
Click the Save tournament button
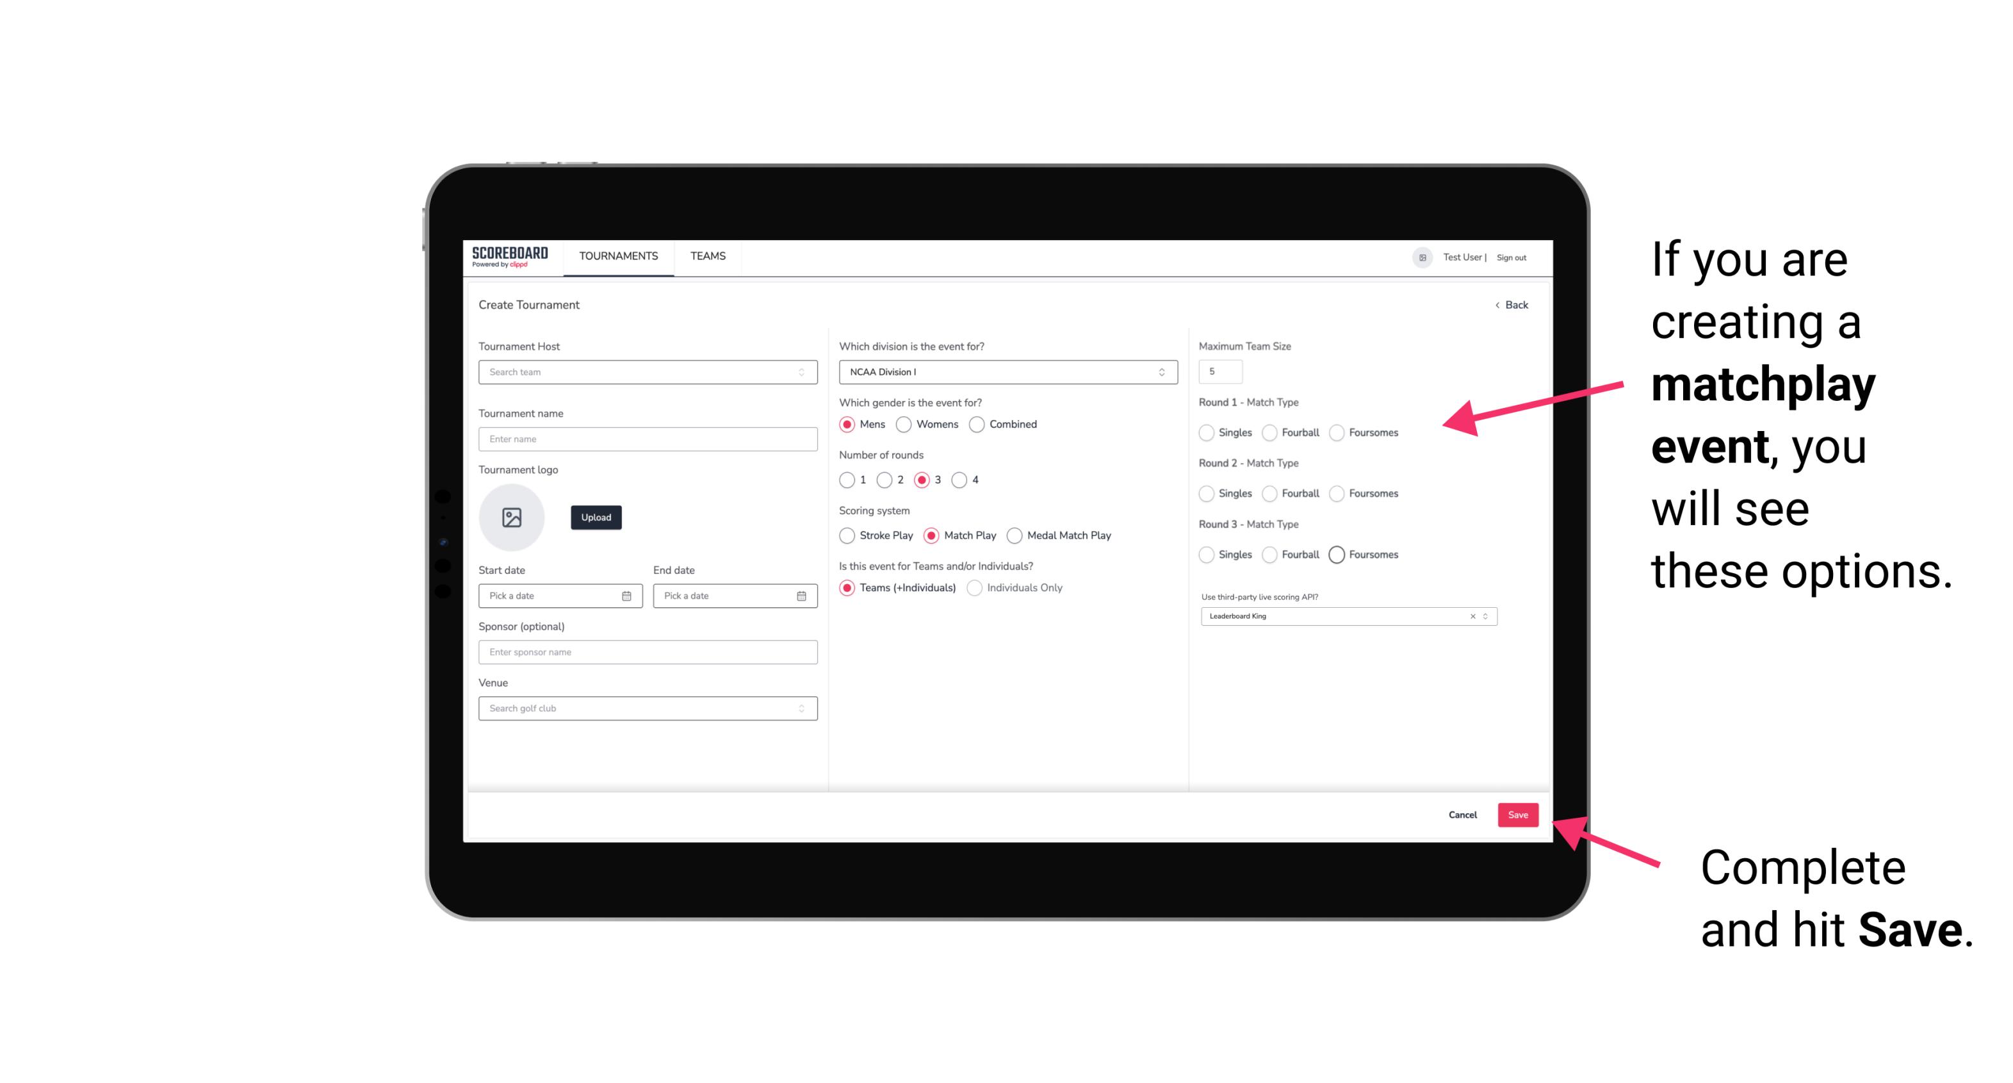(1517, 813)
